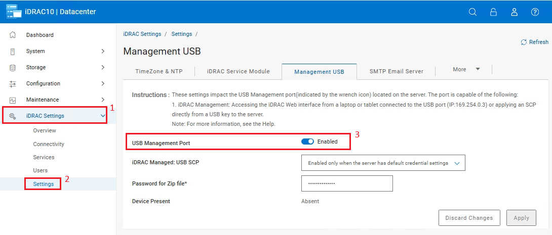Expand the Configuration menu chevron
This screenshot has width=552, height=235.
tap(103, 83)
